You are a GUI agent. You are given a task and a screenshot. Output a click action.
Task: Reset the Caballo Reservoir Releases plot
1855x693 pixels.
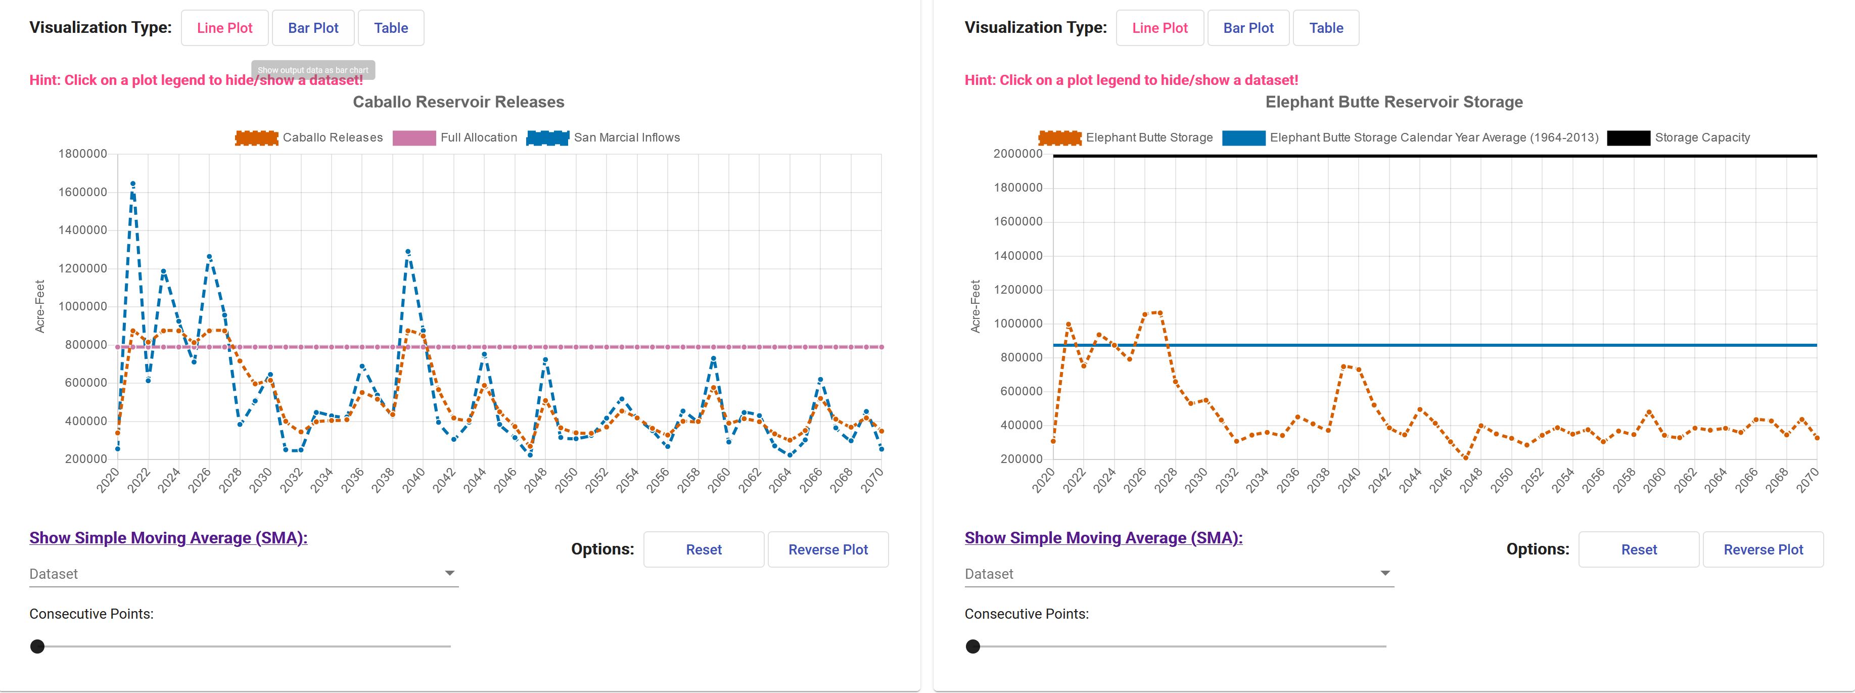coord(704,549)
